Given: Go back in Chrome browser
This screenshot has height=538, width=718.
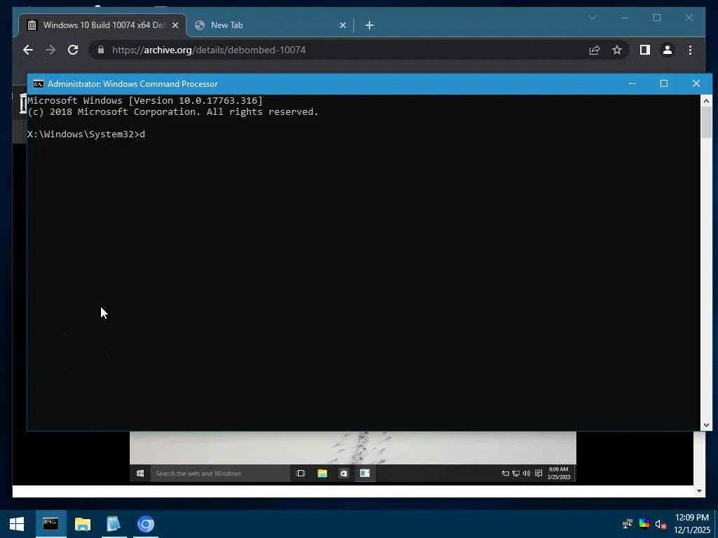Looking at the screenshot, I should [x=28, y=50].
